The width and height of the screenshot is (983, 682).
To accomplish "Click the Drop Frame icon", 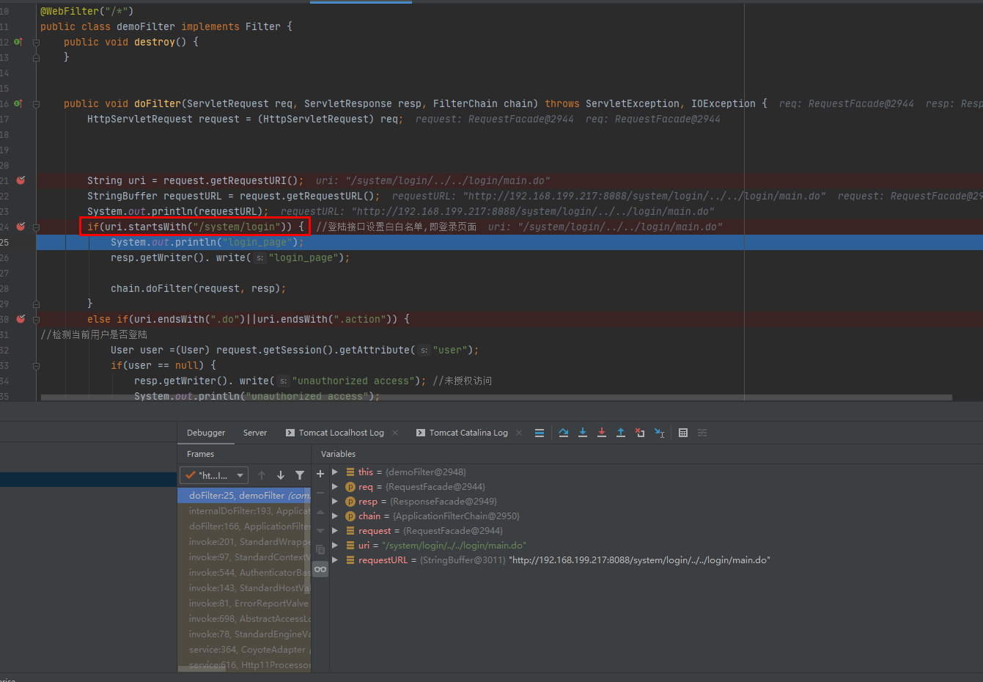I will [639, 433].
